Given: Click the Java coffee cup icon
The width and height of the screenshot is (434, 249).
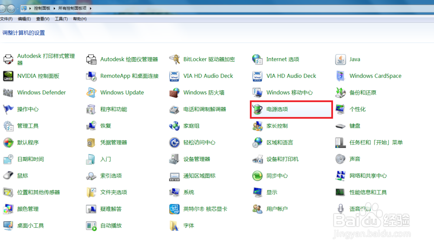Looking at the screenshot, I should point(340,59).
